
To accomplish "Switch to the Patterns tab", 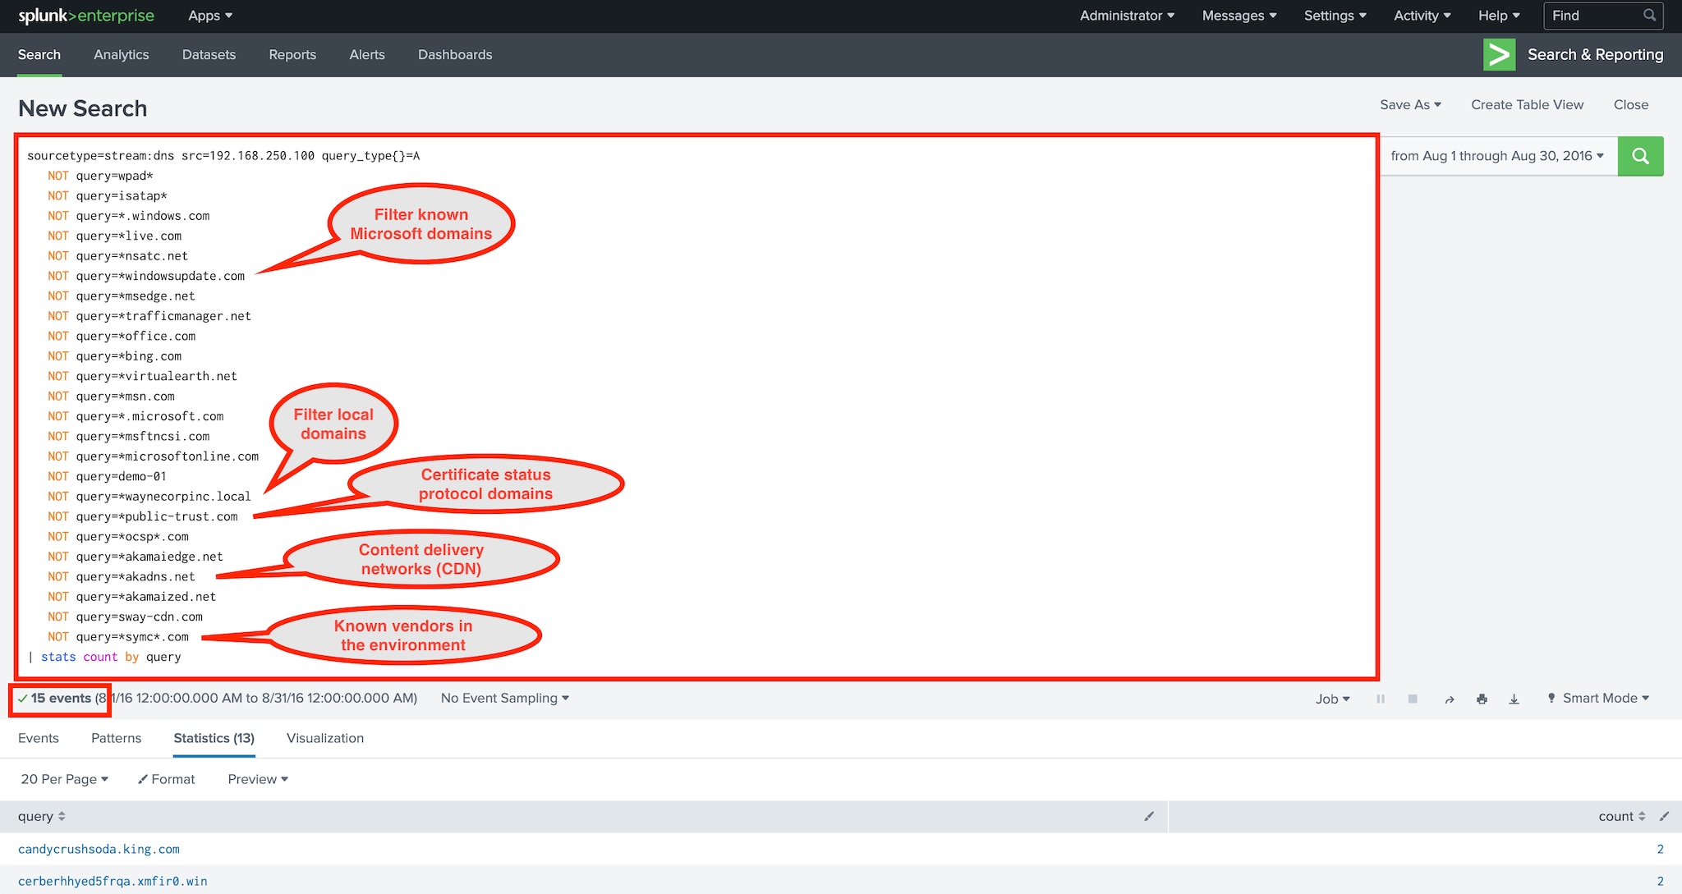I will (x=116, y=738).
